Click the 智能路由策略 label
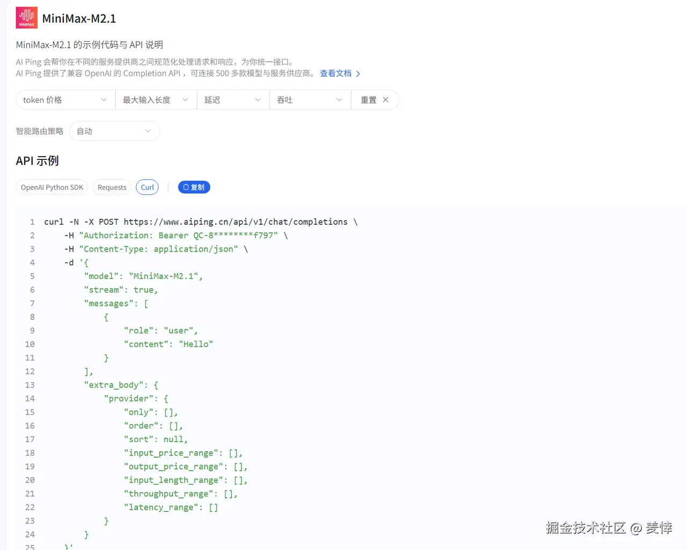Image resolution: width=687 pixels, height=550 pixels. click(40, 131)
